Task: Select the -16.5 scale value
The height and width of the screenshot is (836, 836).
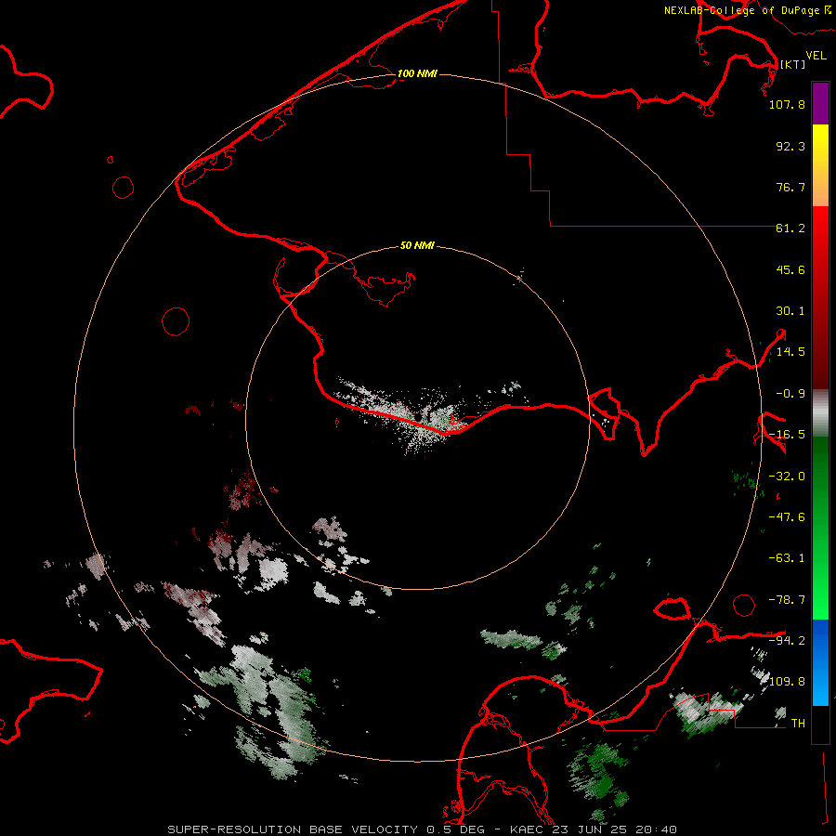Action: [787, 435]
